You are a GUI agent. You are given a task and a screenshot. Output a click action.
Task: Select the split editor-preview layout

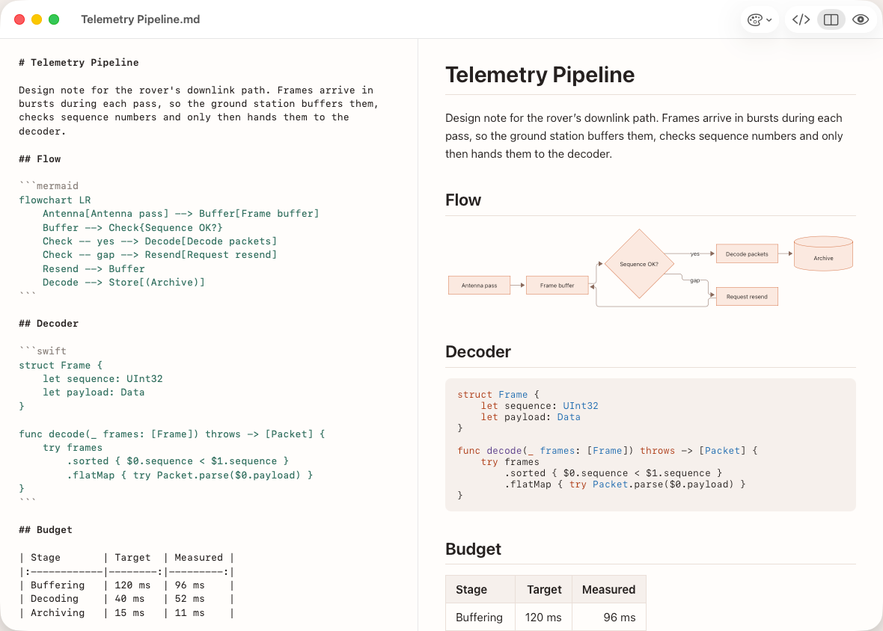831,19
